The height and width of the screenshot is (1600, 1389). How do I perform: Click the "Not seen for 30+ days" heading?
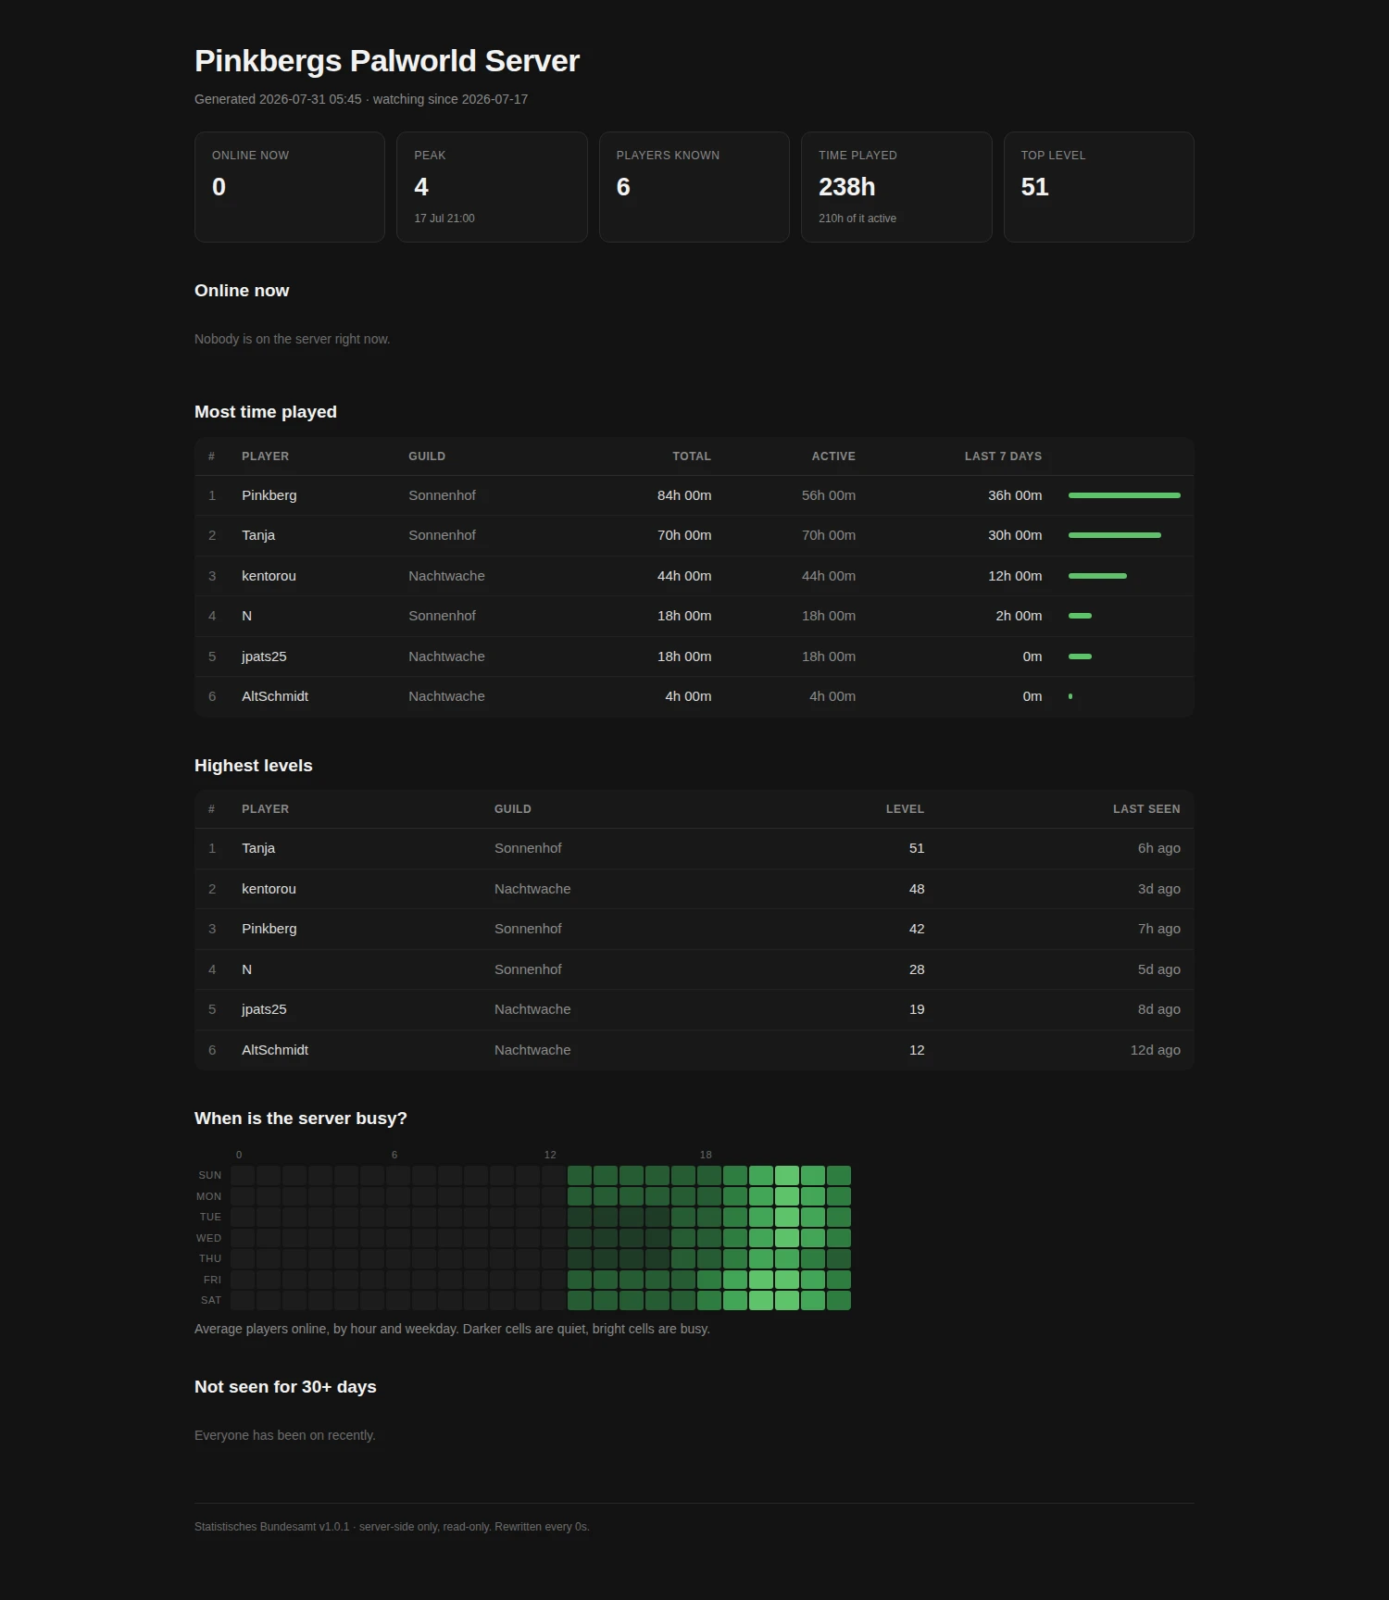285,1387
